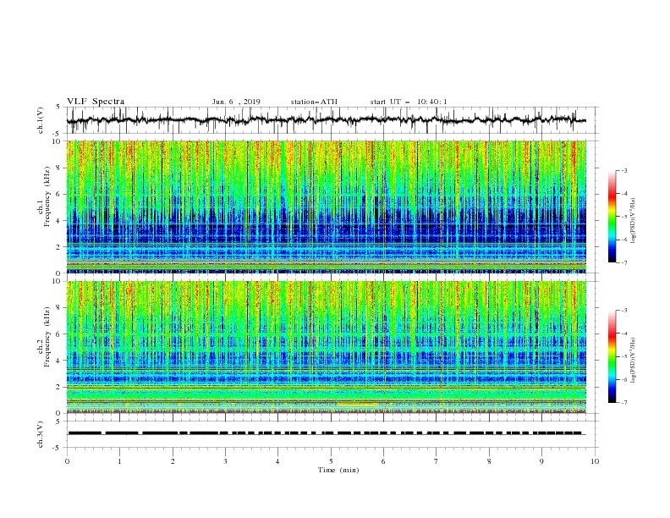Image resolution: width=670 pixels, height=518 pixels.
Task: Click the "8" kHz tick on ch.1 spectrogram
Action: coord(60,168)
